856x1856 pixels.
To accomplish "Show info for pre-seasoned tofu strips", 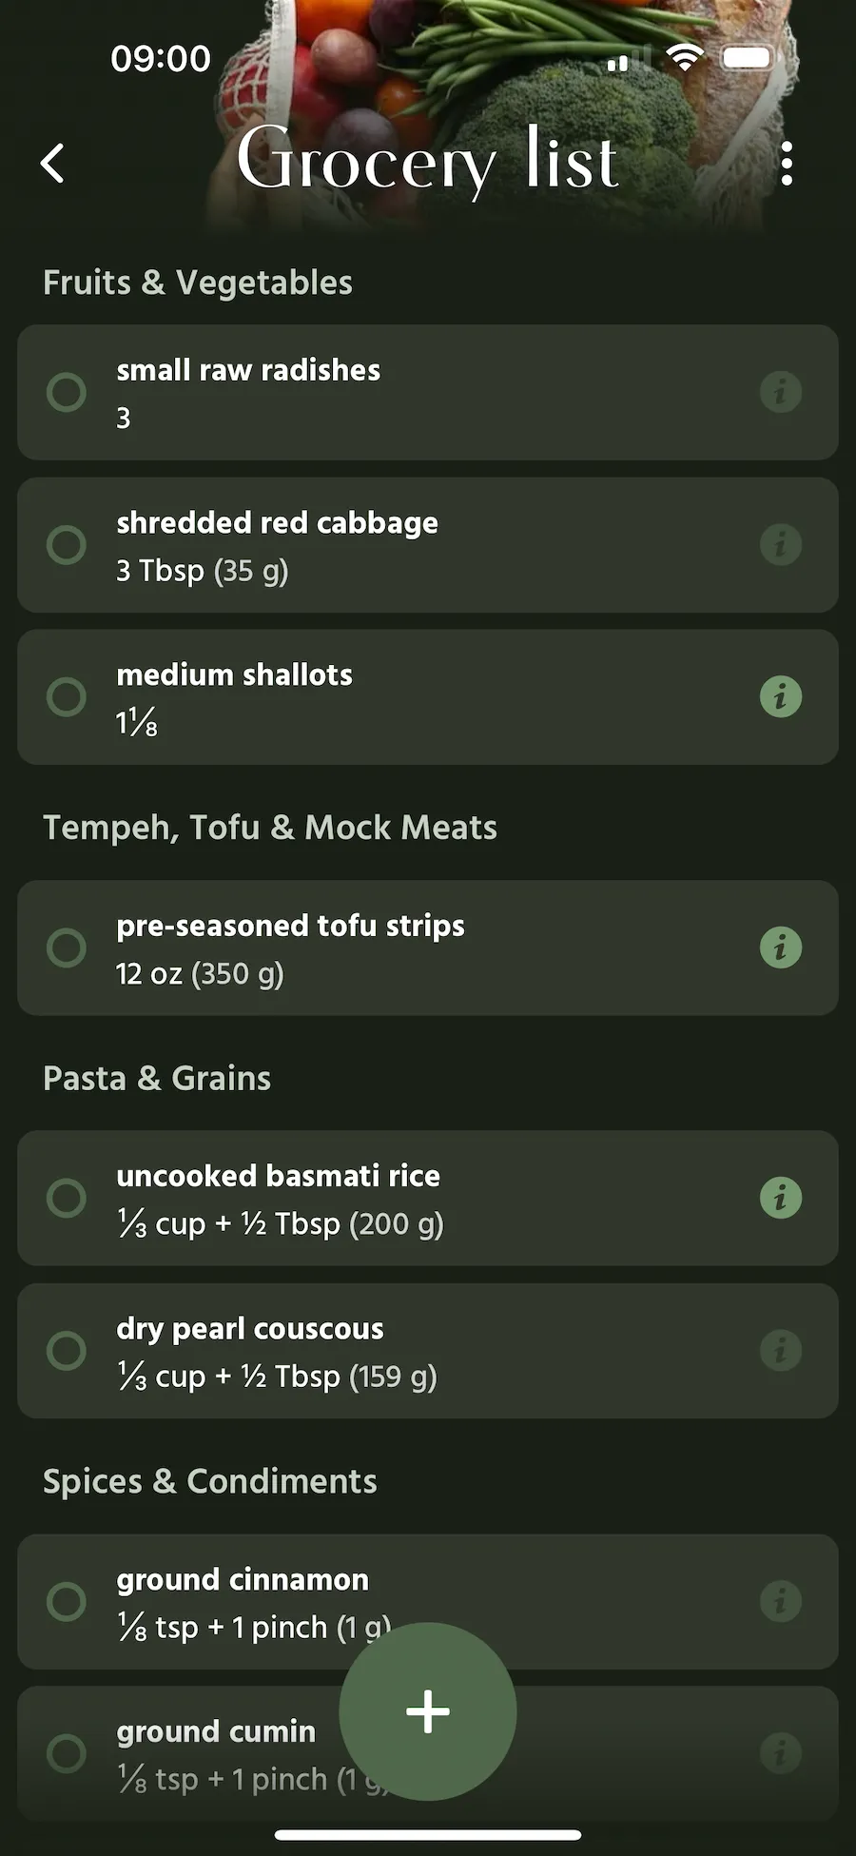I will (x=781, y=948).
